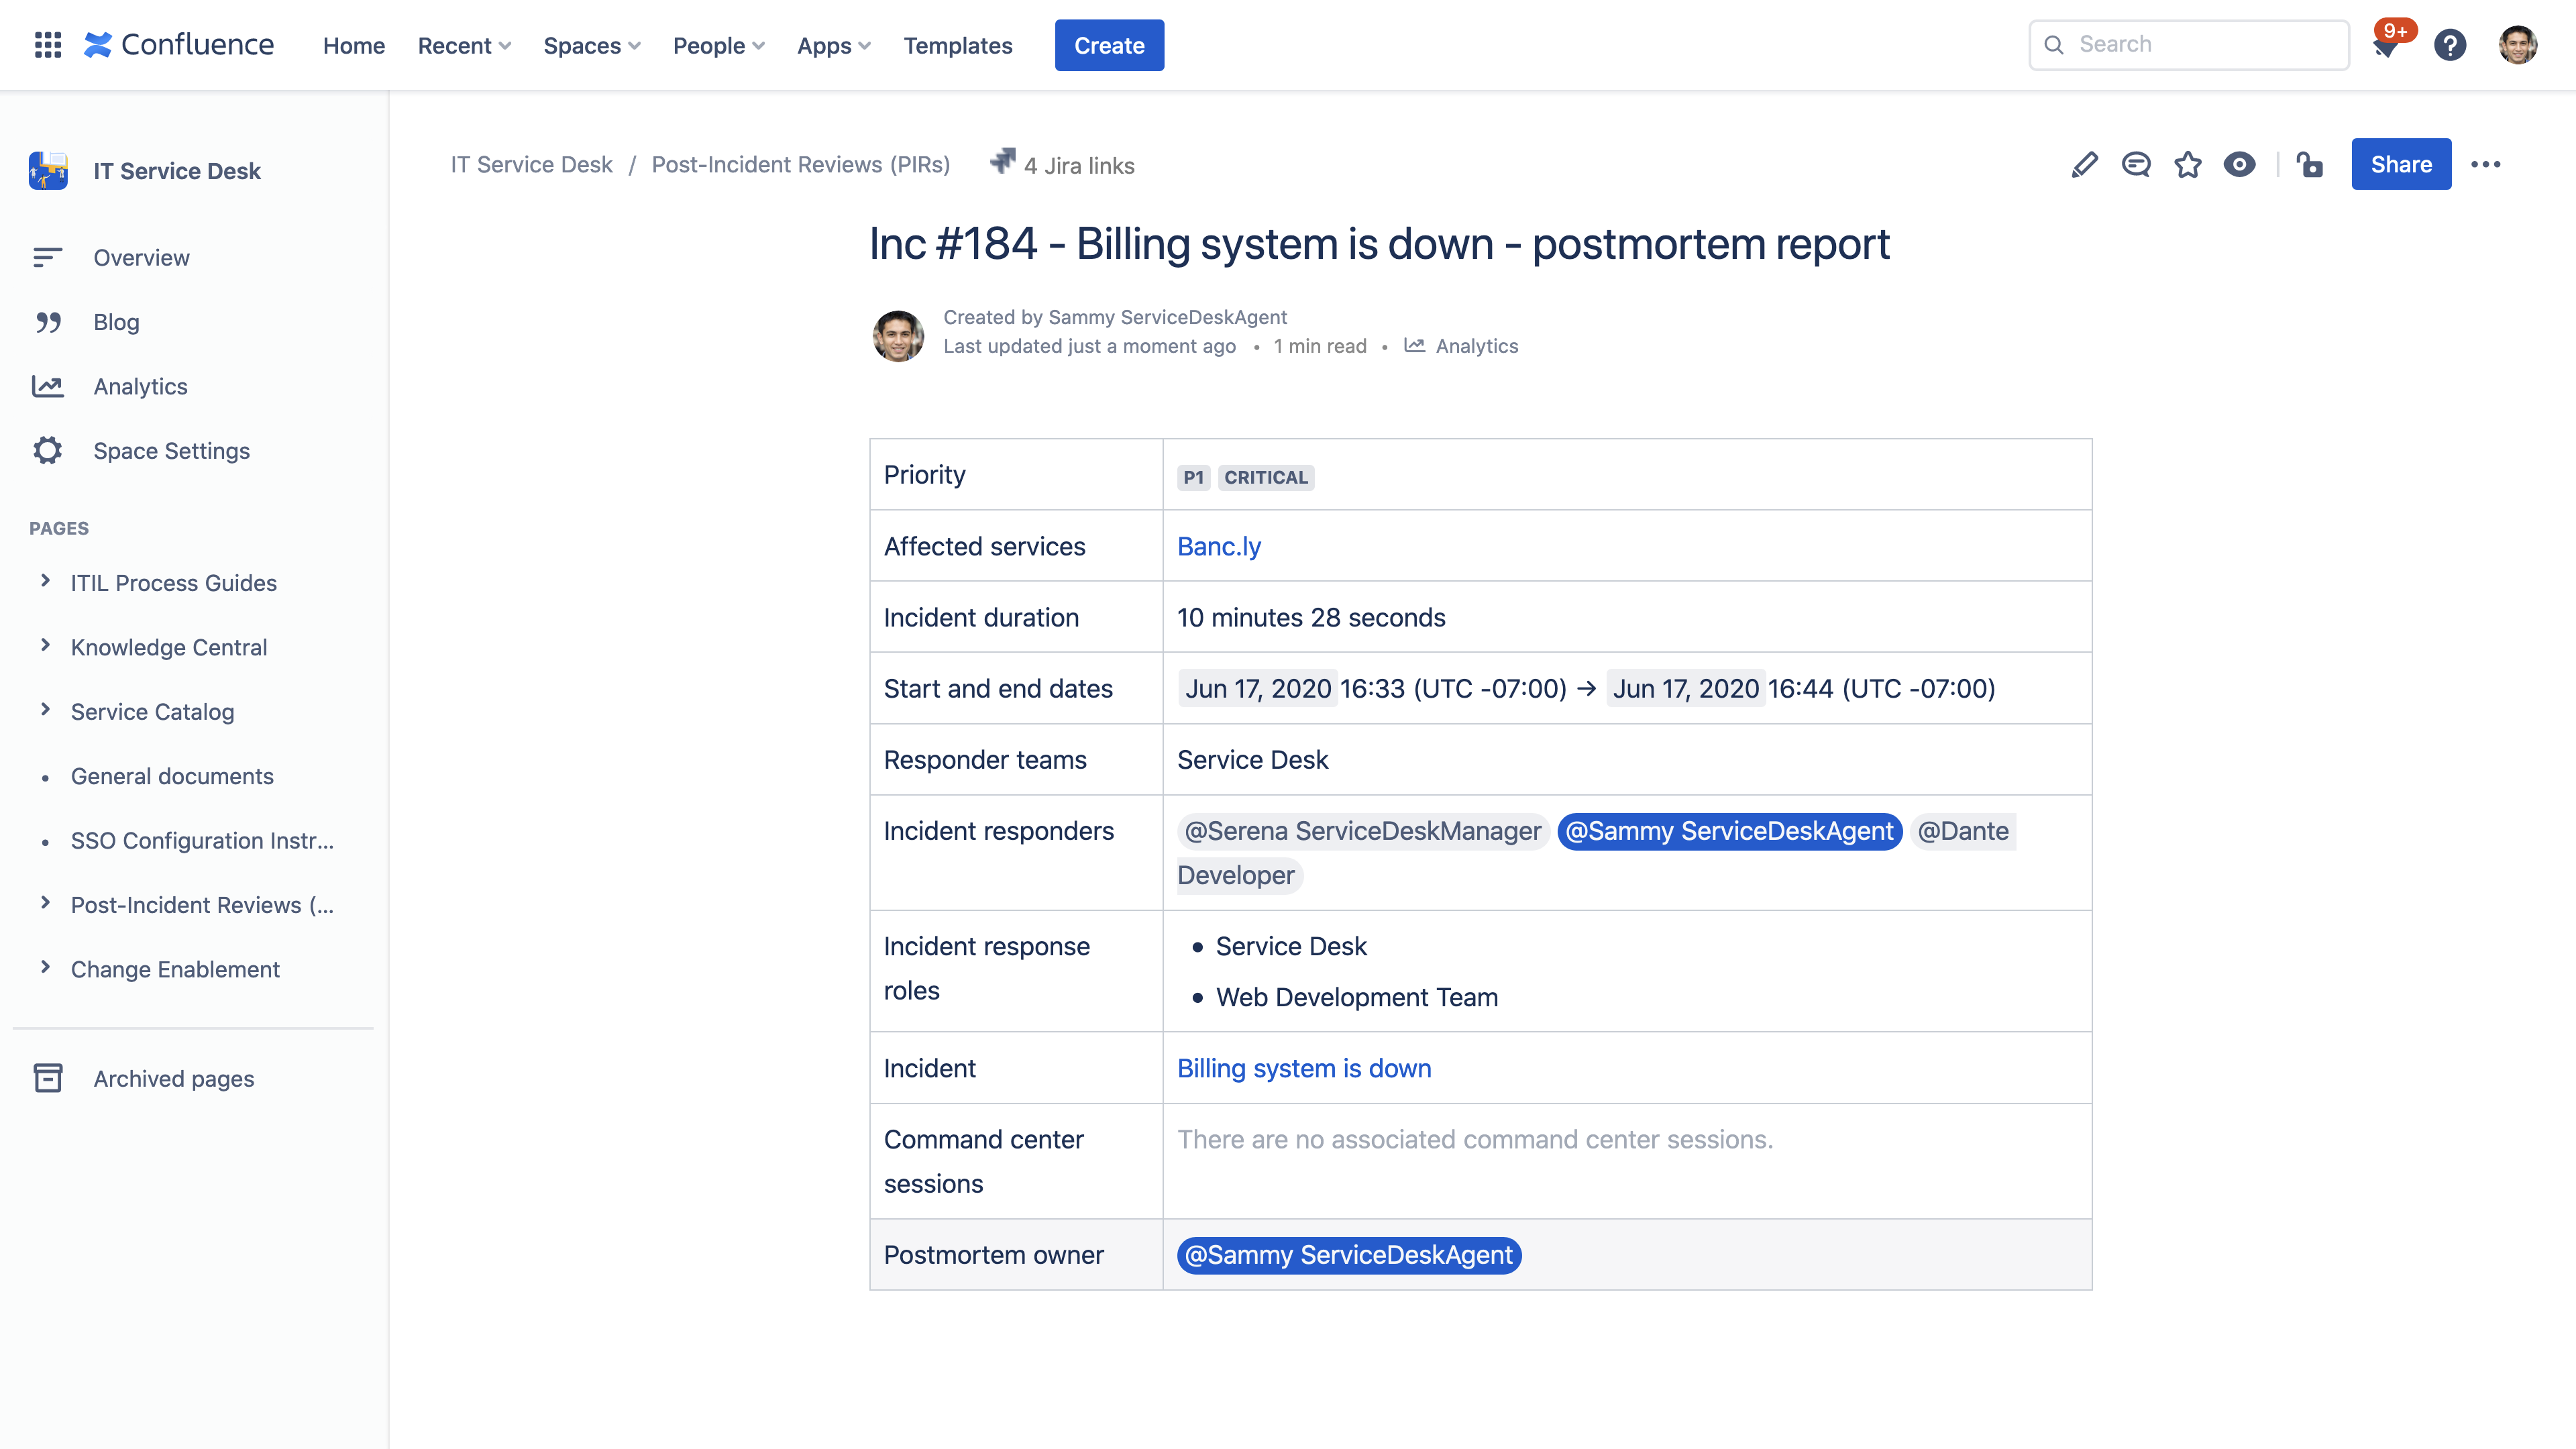This screenshot has height=1449, width=2576.
Task: Open the Spaces dropdown menu
Action: [x=592, y=46]
